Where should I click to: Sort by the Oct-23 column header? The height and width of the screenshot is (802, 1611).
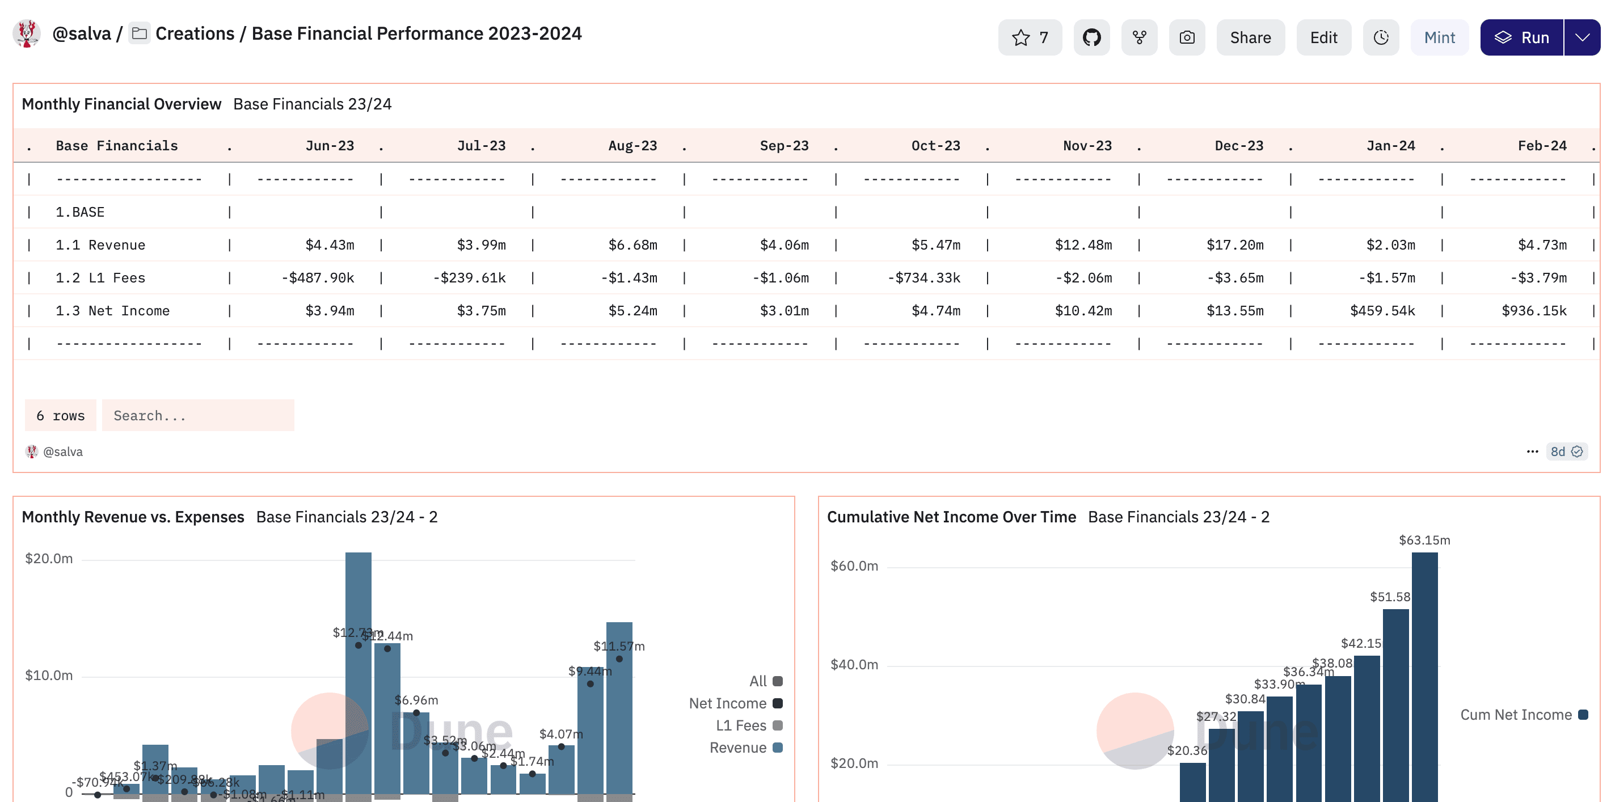[x=935, y=146]
